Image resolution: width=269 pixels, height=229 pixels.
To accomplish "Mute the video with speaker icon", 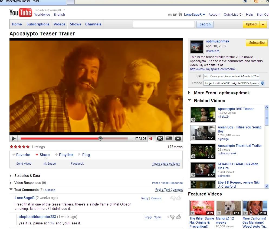I will point(151,138).
